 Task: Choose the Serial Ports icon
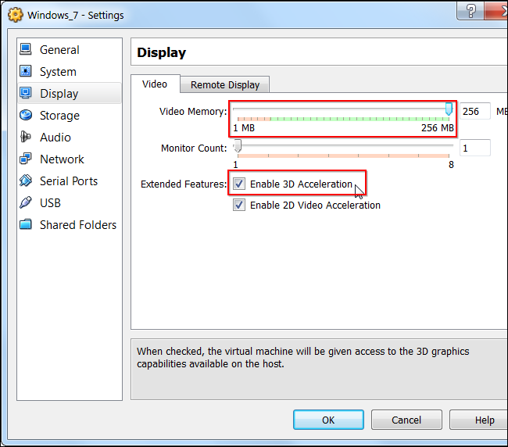pos(26,181)
